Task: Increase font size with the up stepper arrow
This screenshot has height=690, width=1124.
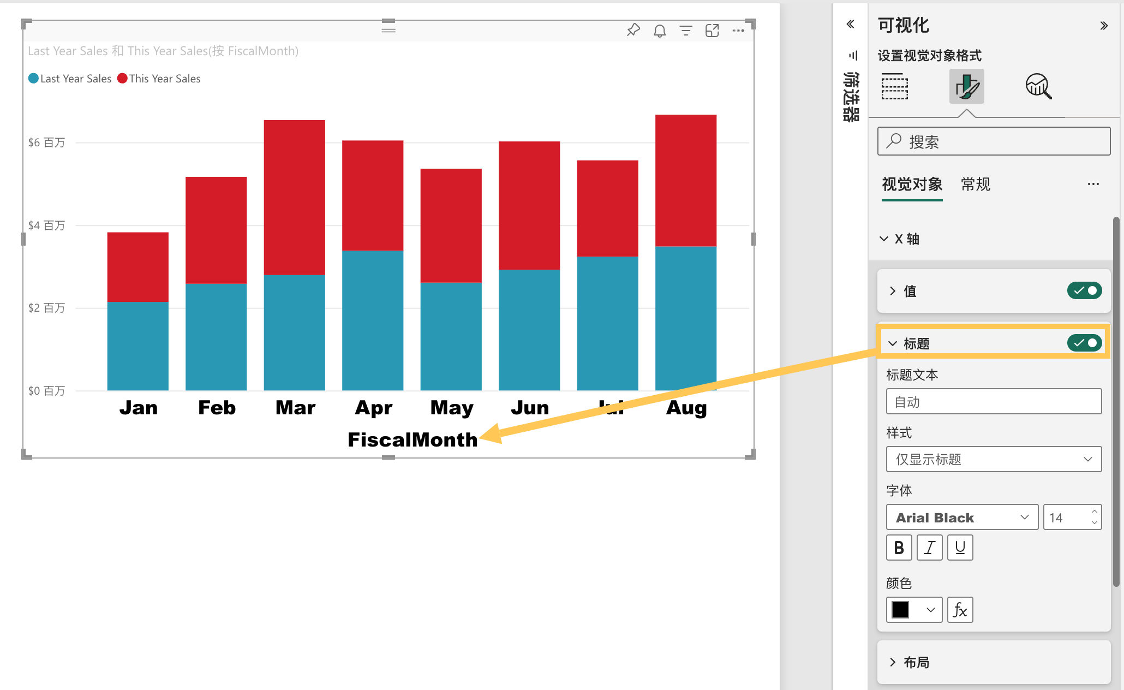Action: pos(1094,511)
